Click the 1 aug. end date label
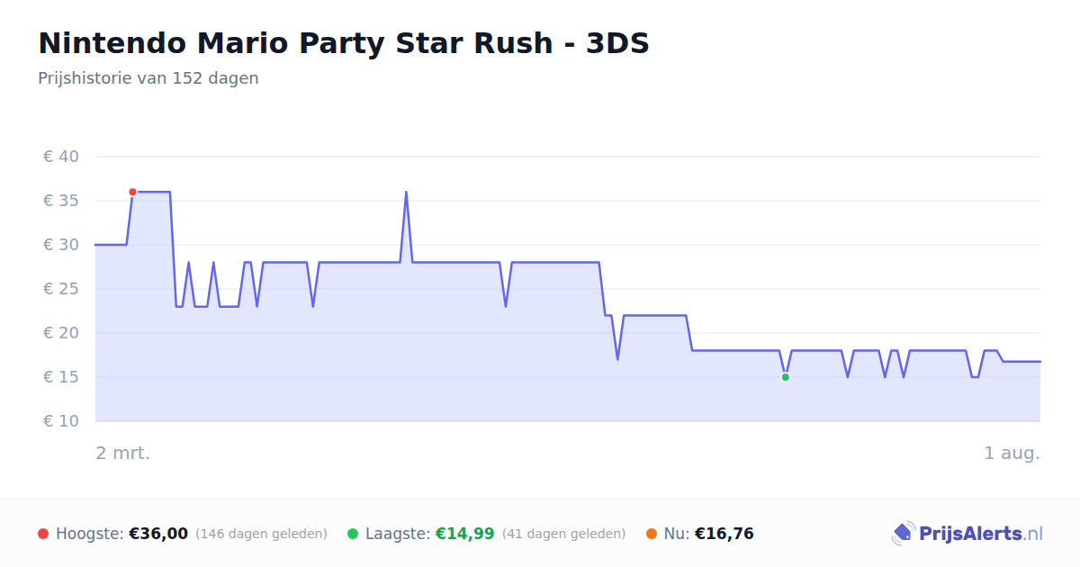 click(1012, 453)
